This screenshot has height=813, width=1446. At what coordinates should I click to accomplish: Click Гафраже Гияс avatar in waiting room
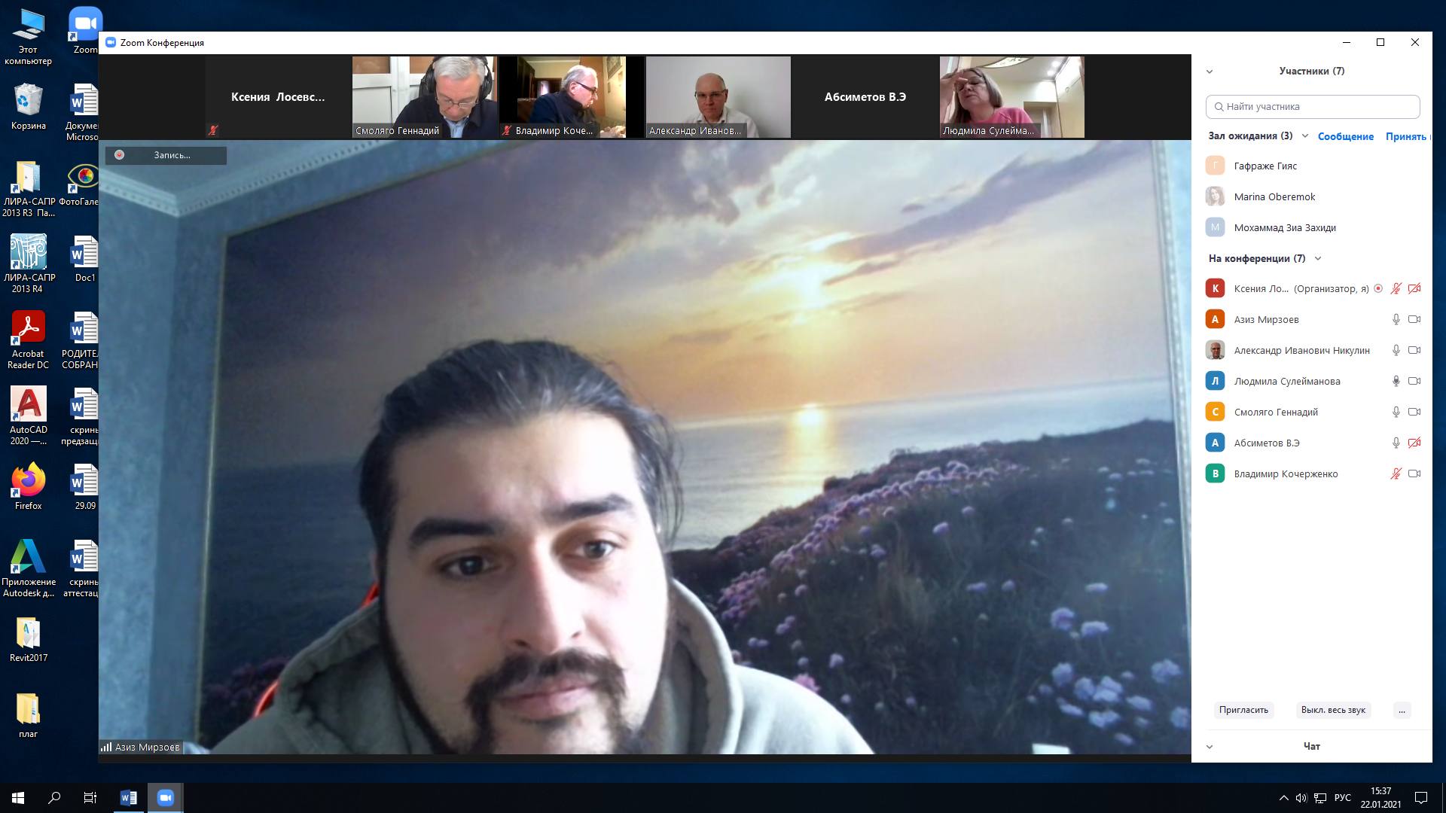[x=1215, y=166]
